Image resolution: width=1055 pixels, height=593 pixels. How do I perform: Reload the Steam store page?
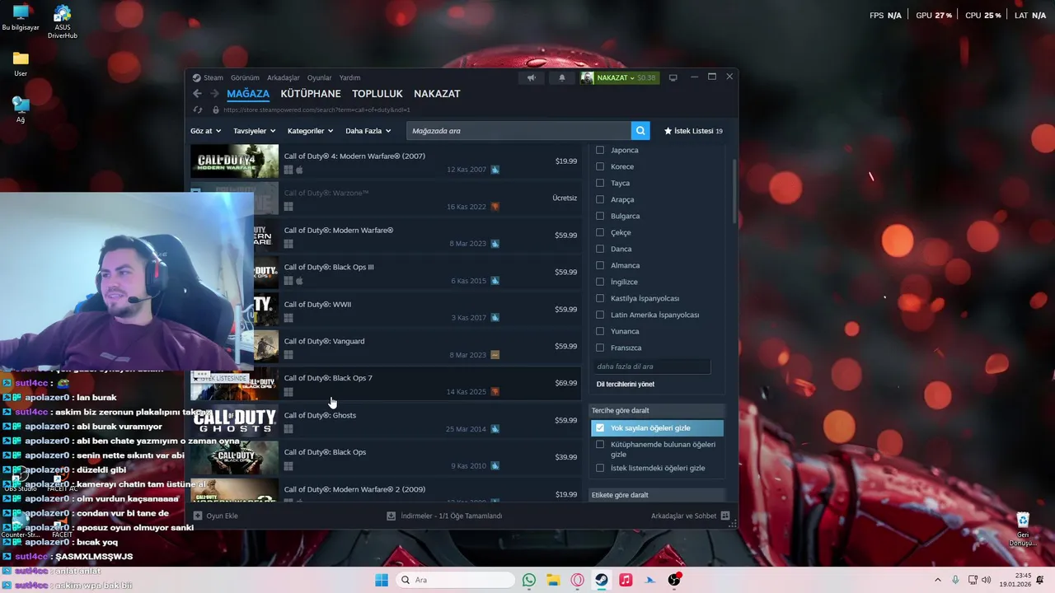197,110
